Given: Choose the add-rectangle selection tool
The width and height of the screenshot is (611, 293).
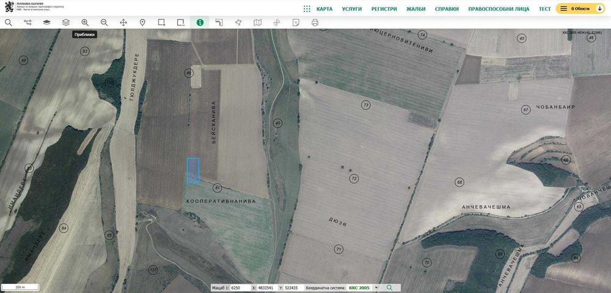Looking at the screenshot, I should [162, 23].
